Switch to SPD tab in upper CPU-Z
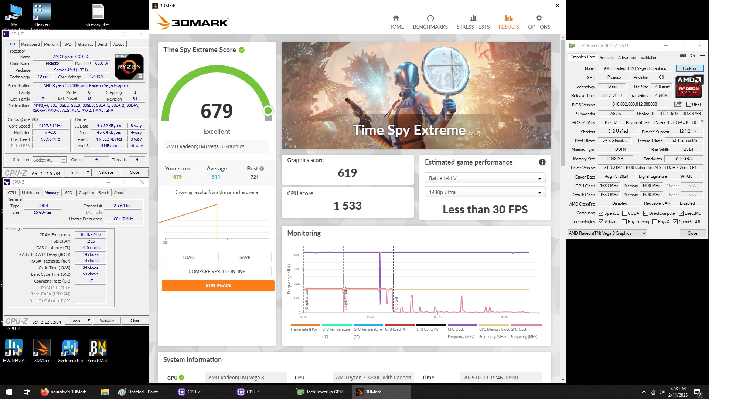739x416 pixels. point(68,44)
